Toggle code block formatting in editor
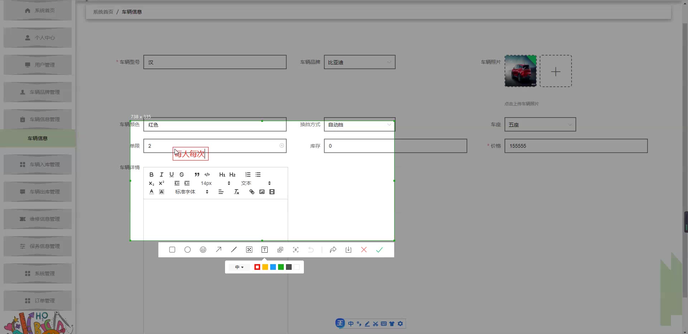The height and width of the screenshot is (334, 688). pyautogui.click(x=207, y=175)
